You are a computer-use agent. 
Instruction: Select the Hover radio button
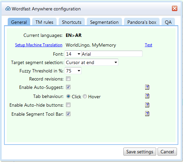pyautogui.click(x=85, y=96)
